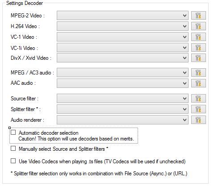Screen dimensions: 214x186
Task: Open MPEG-2 Video decoder settings icon
Action: point(198,15)
